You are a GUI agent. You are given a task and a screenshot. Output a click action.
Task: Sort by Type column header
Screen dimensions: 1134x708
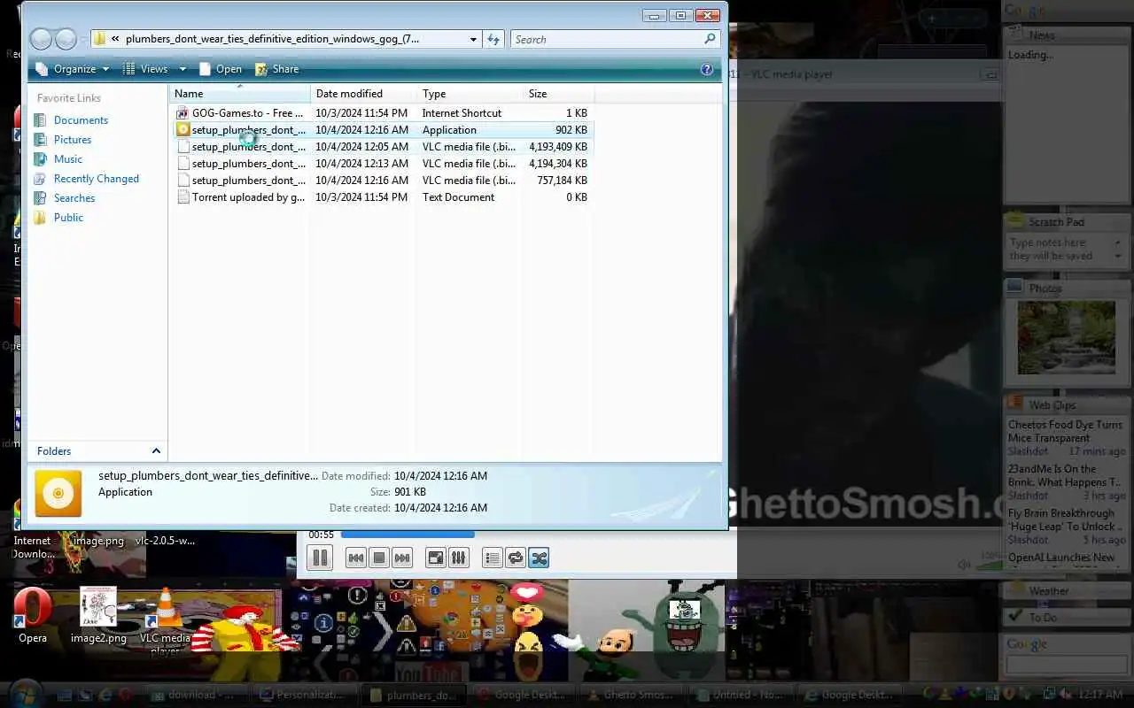(x=470, y=94)
